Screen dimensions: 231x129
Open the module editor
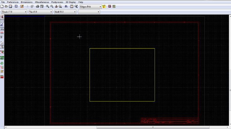coord(22,6)
